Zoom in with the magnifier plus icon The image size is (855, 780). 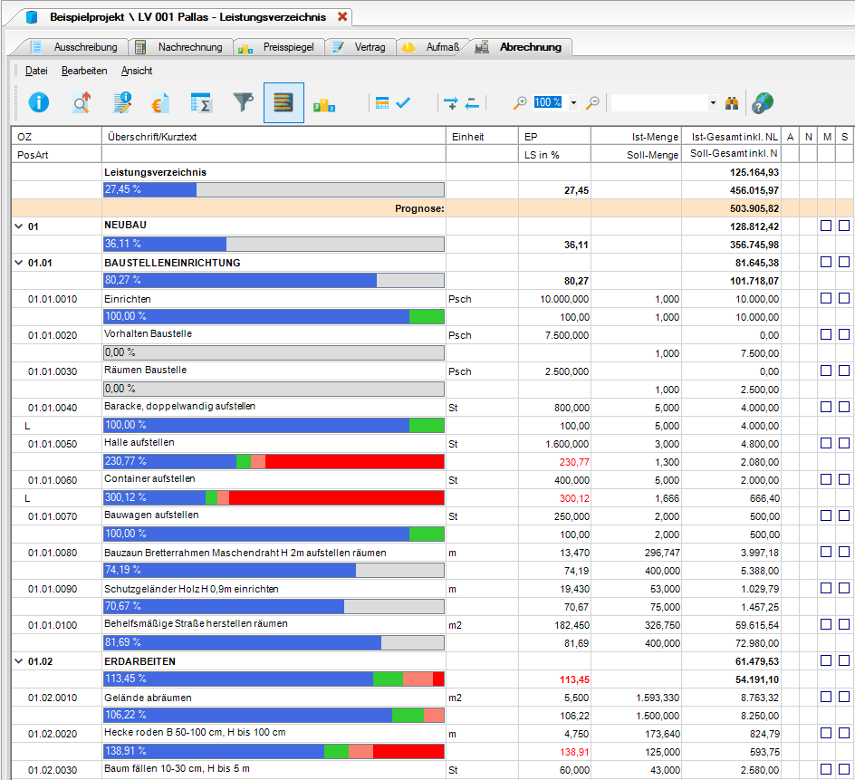tap(520, 102)
